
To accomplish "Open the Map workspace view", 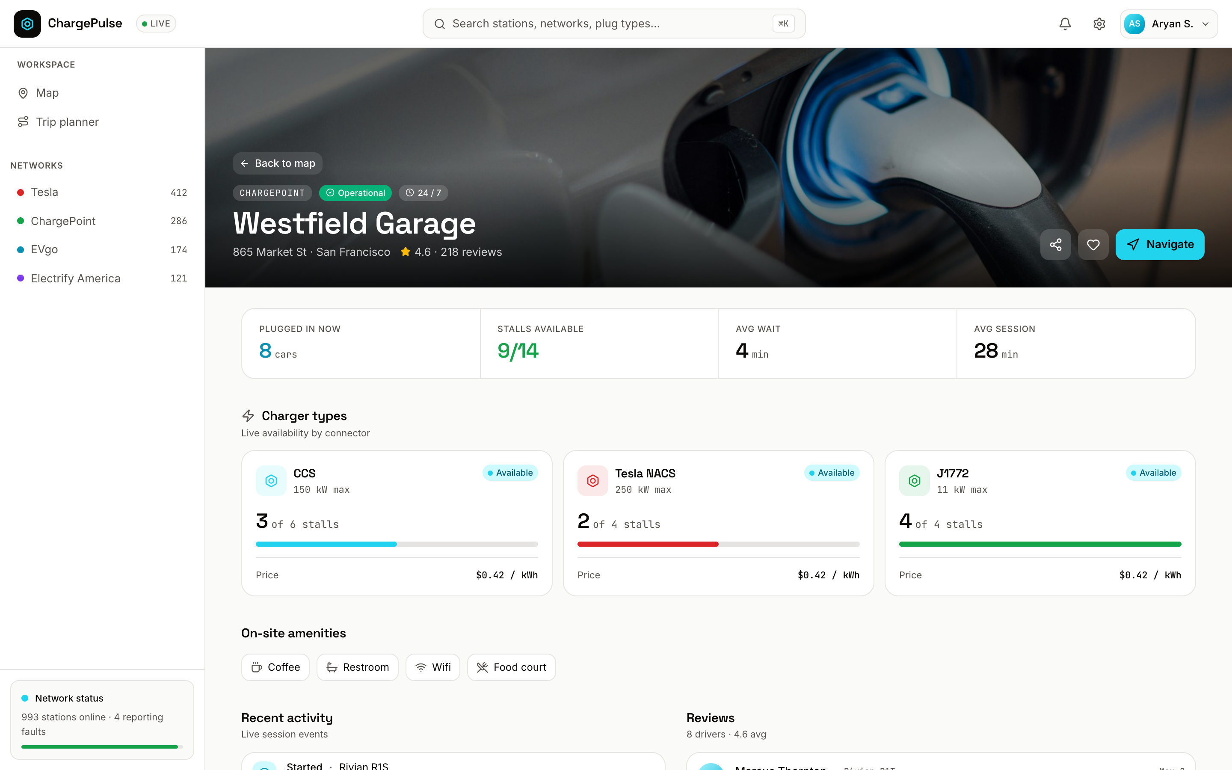I will coord(102,93).
